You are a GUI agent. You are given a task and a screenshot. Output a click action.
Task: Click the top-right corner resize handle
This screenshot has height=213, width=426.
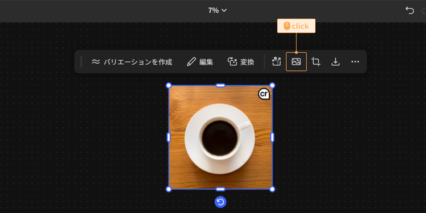tap(272, 86)
